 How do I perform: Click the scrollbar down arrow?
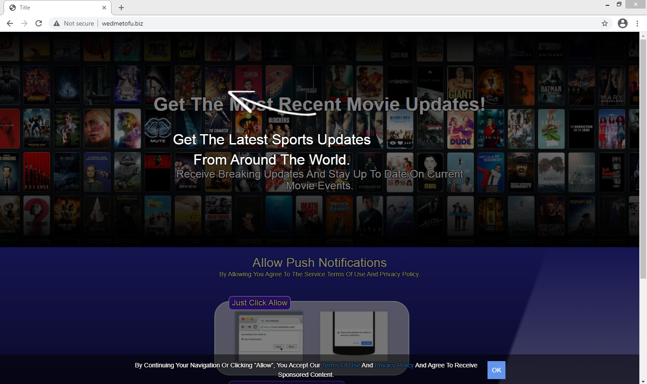tap(643, 380)
